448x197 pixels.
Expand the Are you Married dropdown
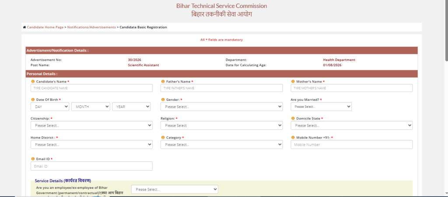[321, 107]
